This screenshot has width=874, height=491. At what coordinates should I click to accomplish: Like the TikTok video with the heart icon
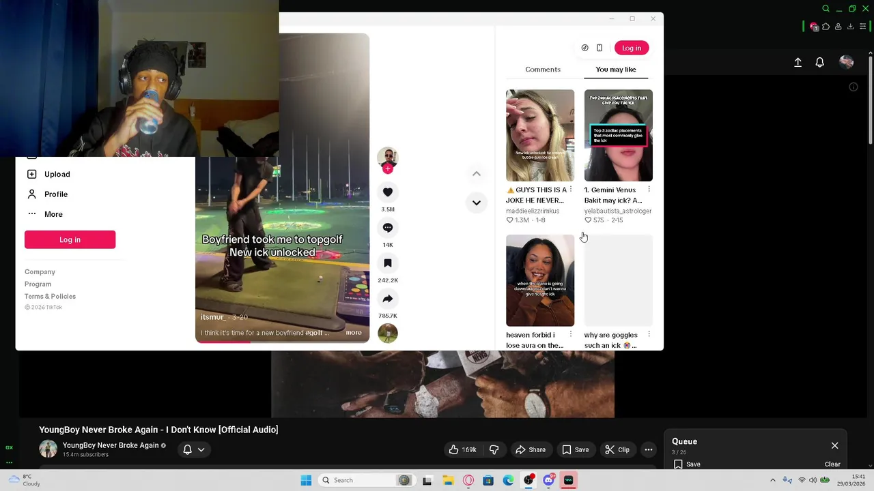(x=388, y=192)
